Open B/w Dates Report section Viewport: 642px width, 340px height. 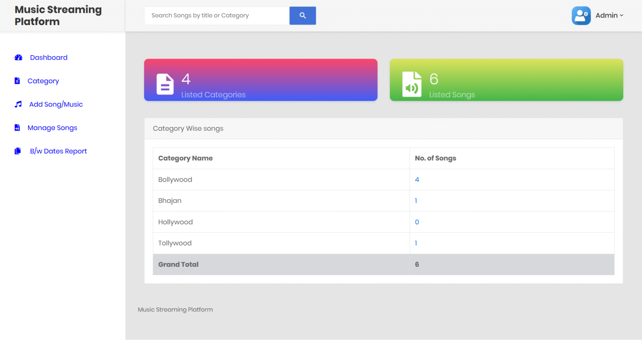(58, 151)
